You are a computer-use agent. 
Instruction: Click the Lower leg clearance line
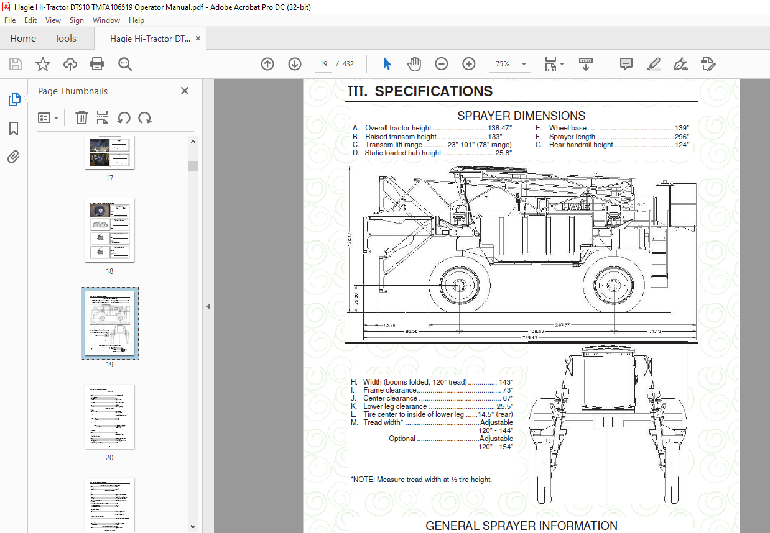point(432,406)
